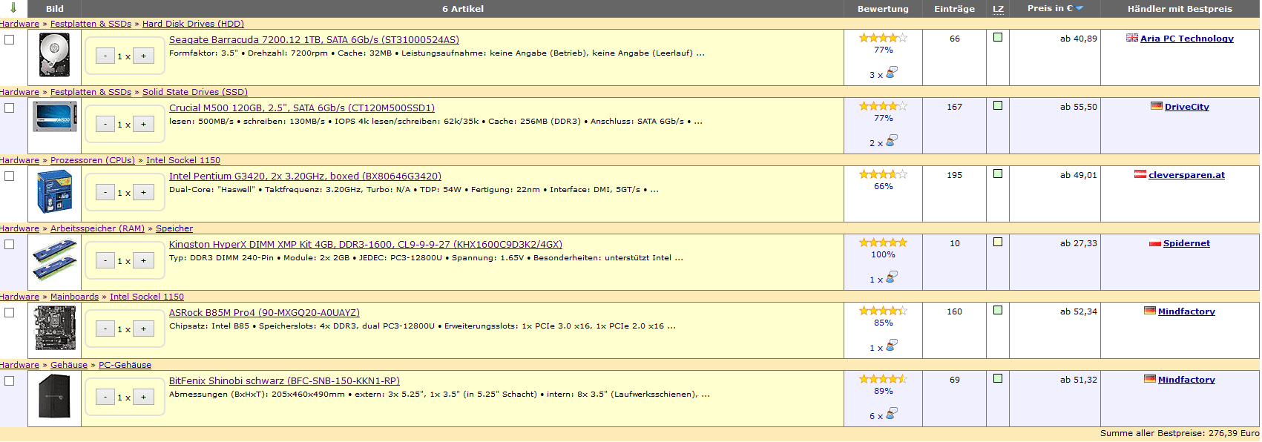Screen dimensions: 1262x442
Task: Click star rating of Kingston HyperX
Action: [x=883, y=243]
